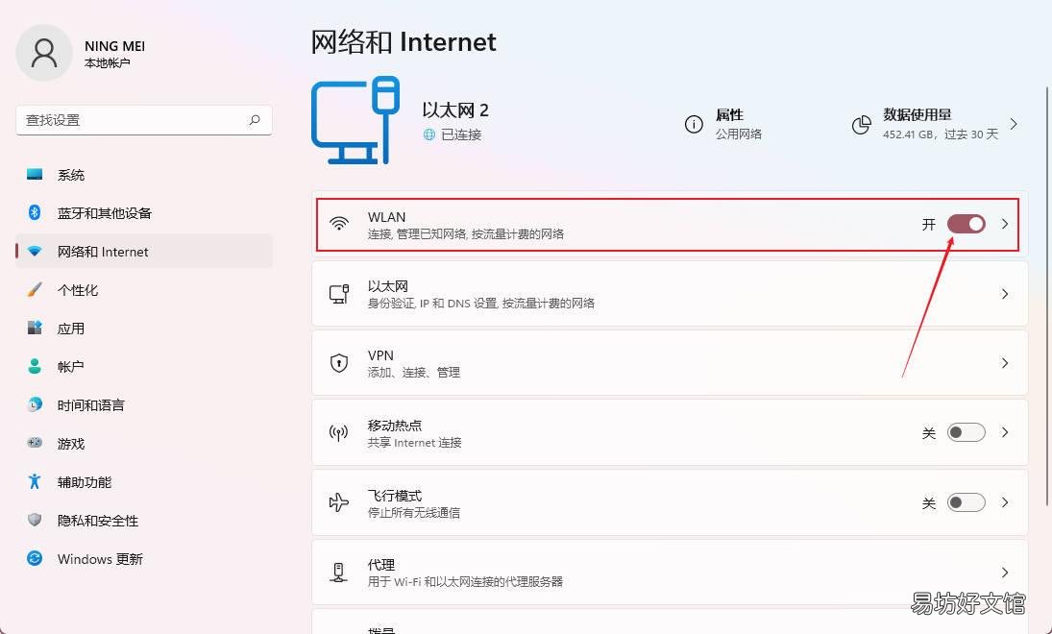Open 蓝牙和其他设备 settings category
The width and height of the screenshot is (1052, 634).
coord(144,212)
